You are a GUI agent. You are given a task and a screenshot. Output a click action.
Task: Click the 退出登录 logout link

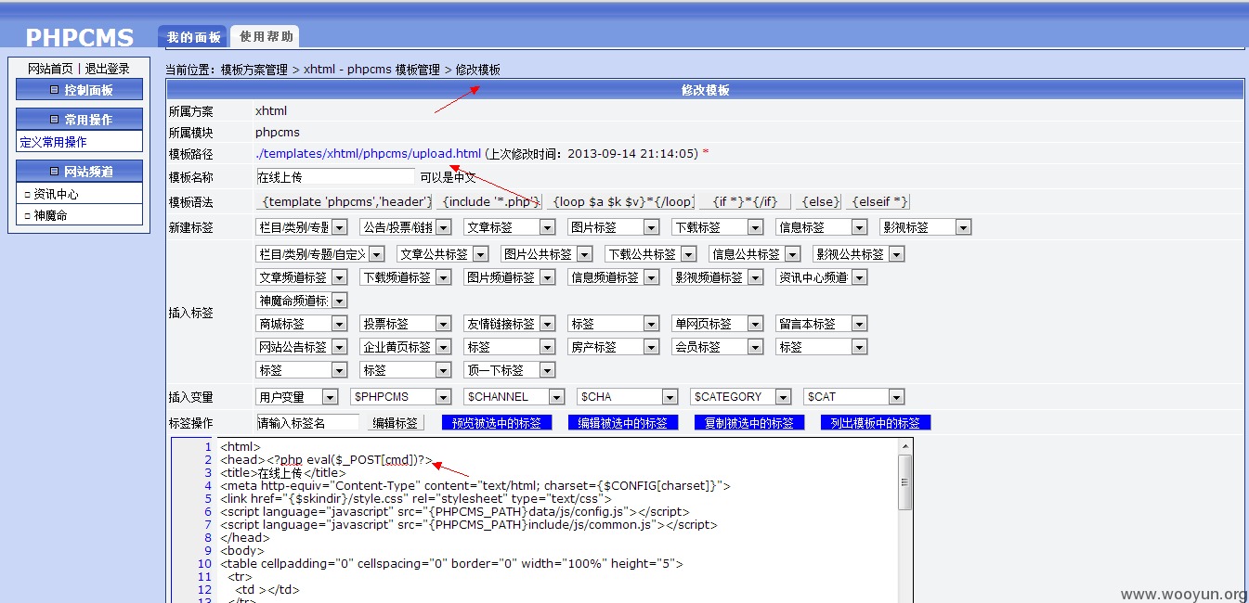click(x=108, y=69)
